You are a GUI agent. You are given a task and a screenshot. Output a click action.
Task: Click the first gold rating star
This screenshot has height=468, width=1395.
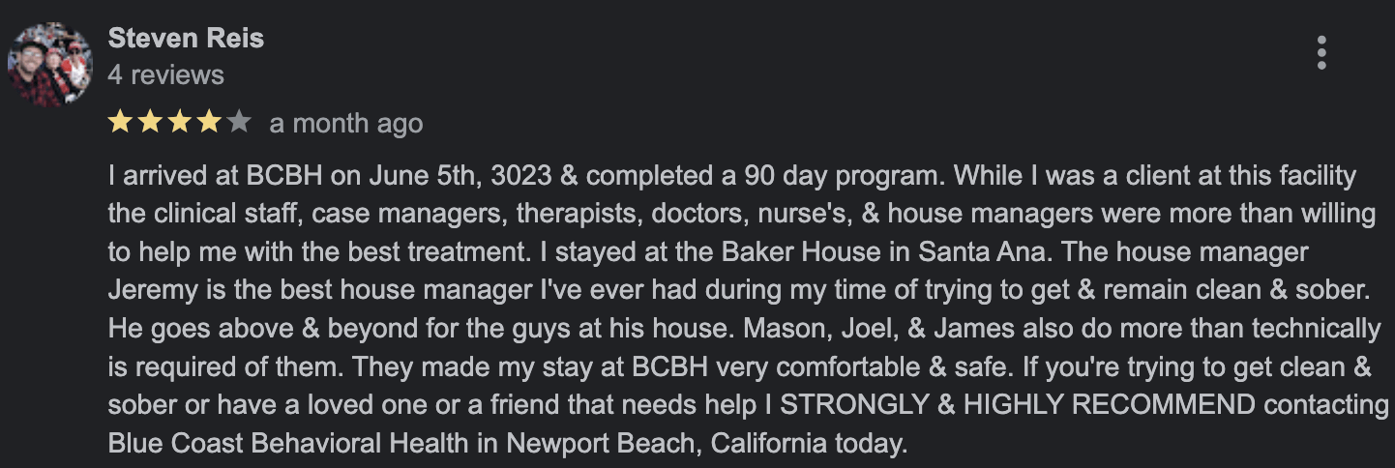pyautogui.click(x=120, y=123)
